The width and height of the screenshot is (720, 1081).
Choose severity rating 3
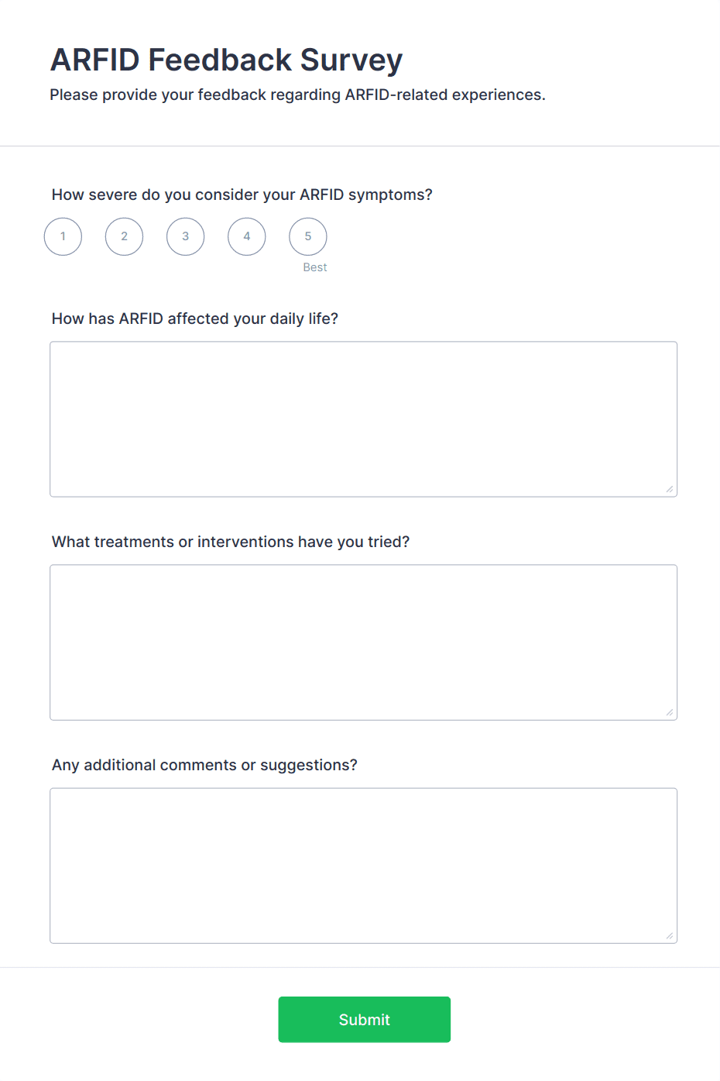point(185,236)
